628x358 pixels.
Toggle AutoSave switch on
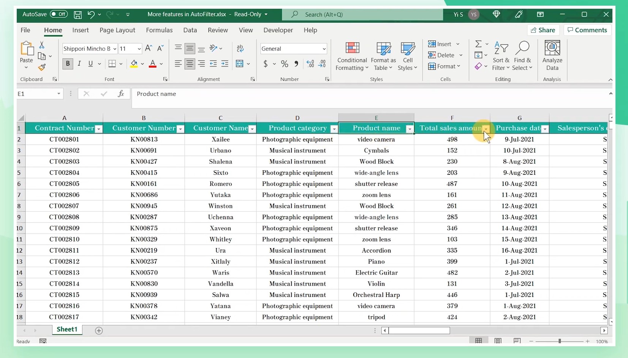tap(59, 14)
